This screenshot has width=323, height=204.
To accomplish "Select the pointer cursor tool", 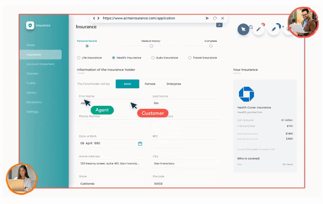I will click(243, 29).
